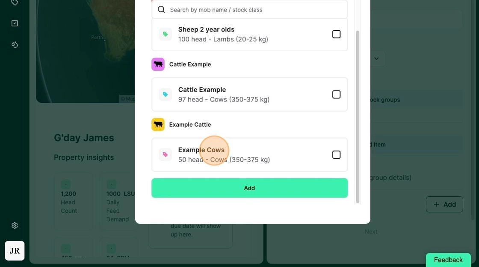Select the Example Cows checkbox
Image resolution: width=479 pixels, height=267 pixels.
(x=336, y=154)
